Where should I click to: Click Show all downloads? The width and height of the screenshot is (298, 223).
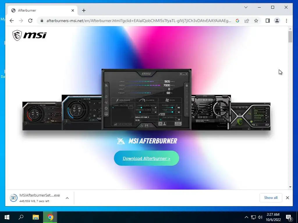click(x=271, y=198)
